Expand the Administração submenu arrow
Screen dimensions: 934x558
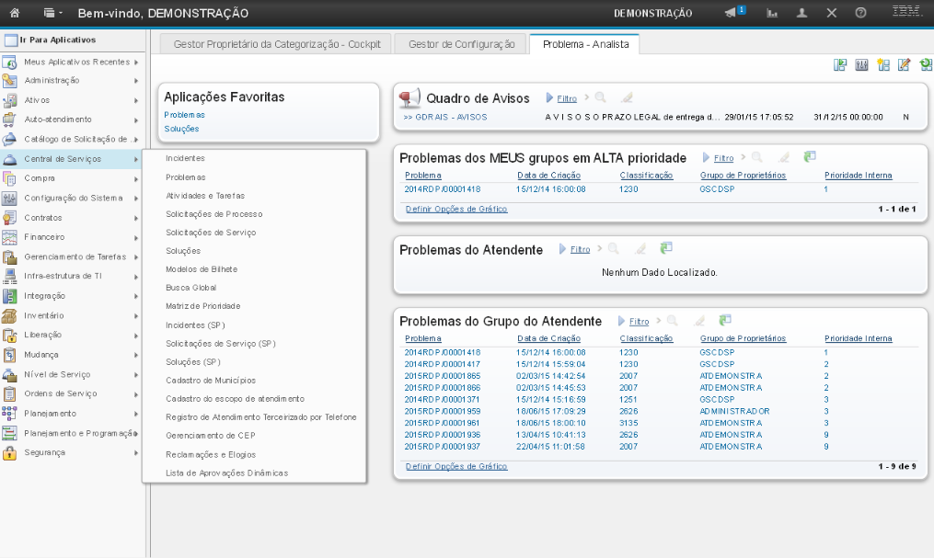point(135,81)
